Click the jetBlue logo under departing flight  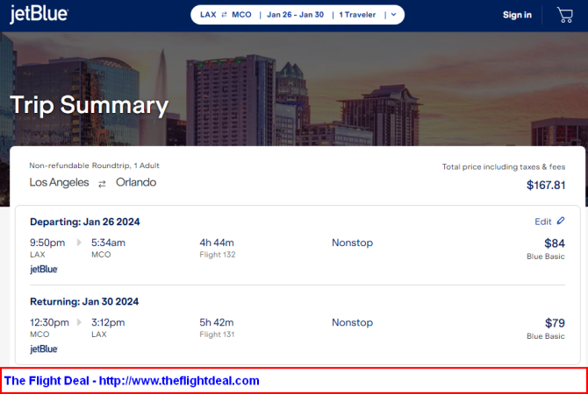44,270
